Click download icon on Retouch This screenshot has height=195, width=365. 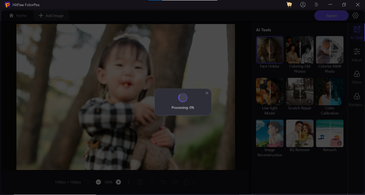[339, 143]
